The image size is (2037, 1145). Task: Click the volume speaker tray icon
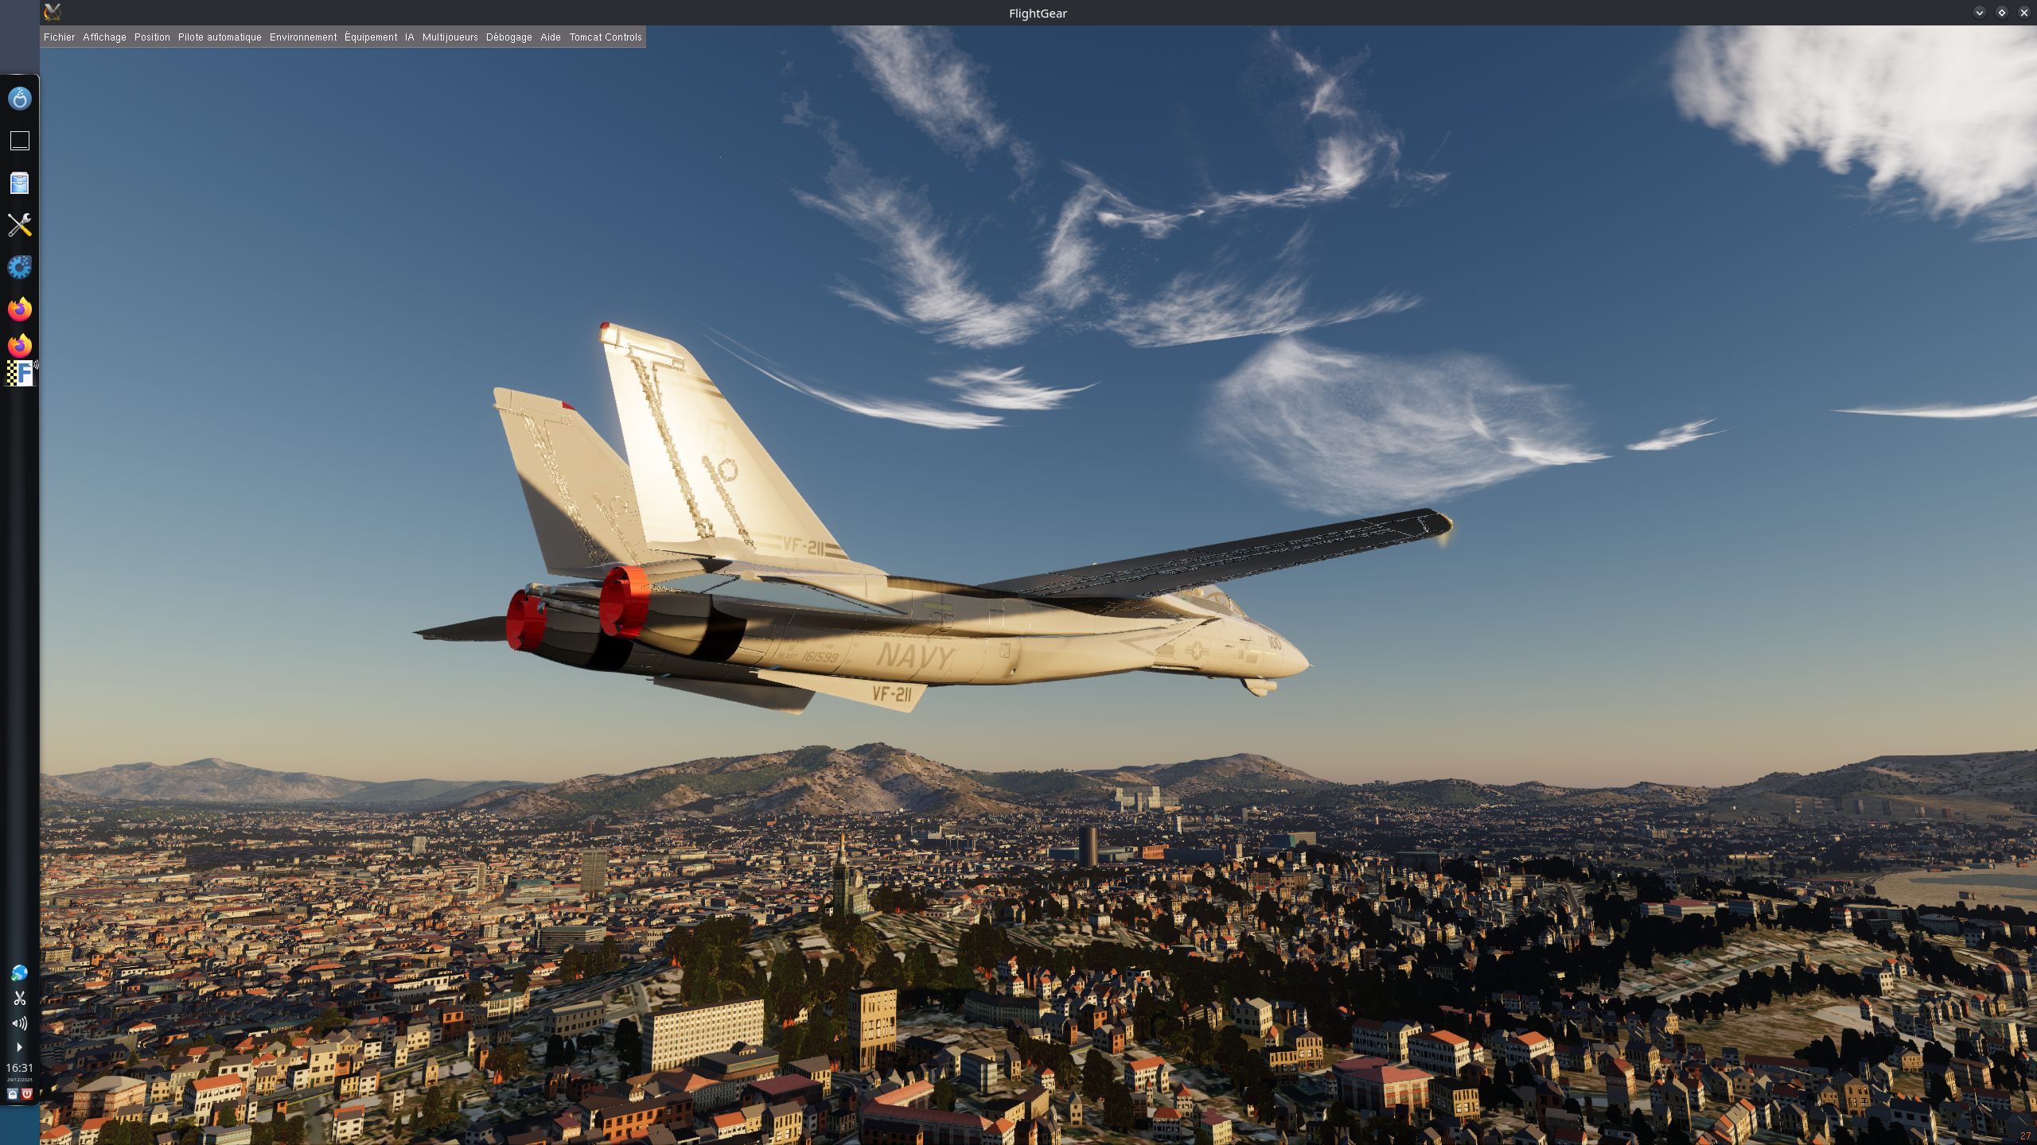tap(19, 1023)
